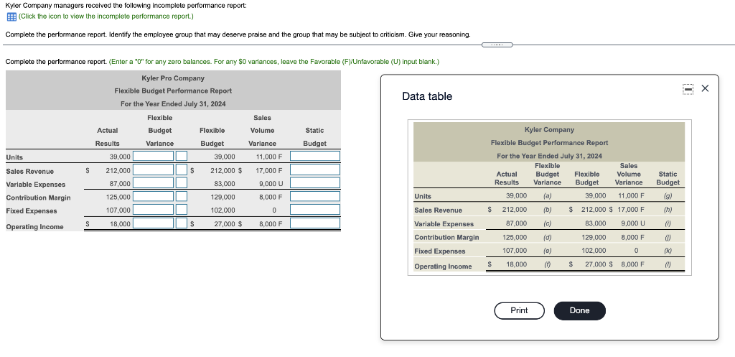Click 'Kyler Company' title in data table
The image size is (735, 357).
549,129
